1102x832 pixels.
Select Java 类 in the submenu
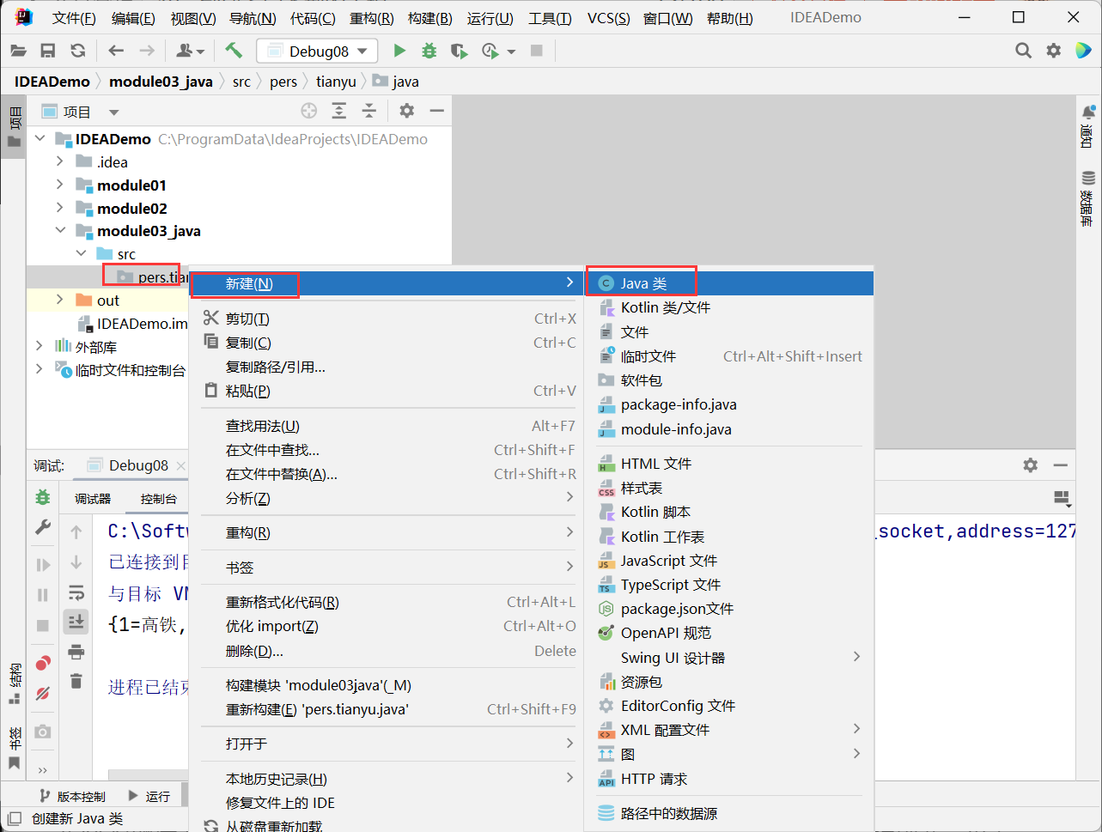(x=729, y=283)
